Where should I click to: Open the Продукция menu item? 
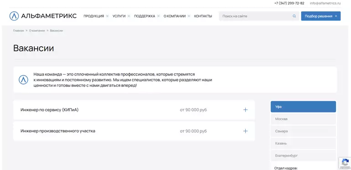point(94,16)
